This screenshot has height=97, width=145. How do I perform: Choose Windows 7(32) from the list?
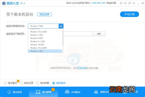[45, 35]
